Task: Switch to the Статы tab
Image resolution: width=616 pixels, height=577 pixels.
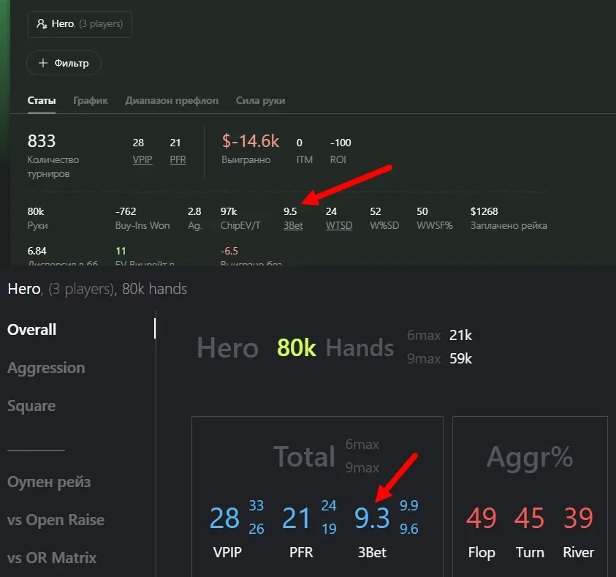Action: (x=42, y=100)
